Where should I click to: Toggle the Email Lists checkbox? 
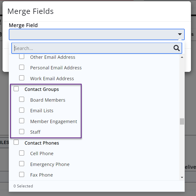pyautogui.click(x=22, y=110)
